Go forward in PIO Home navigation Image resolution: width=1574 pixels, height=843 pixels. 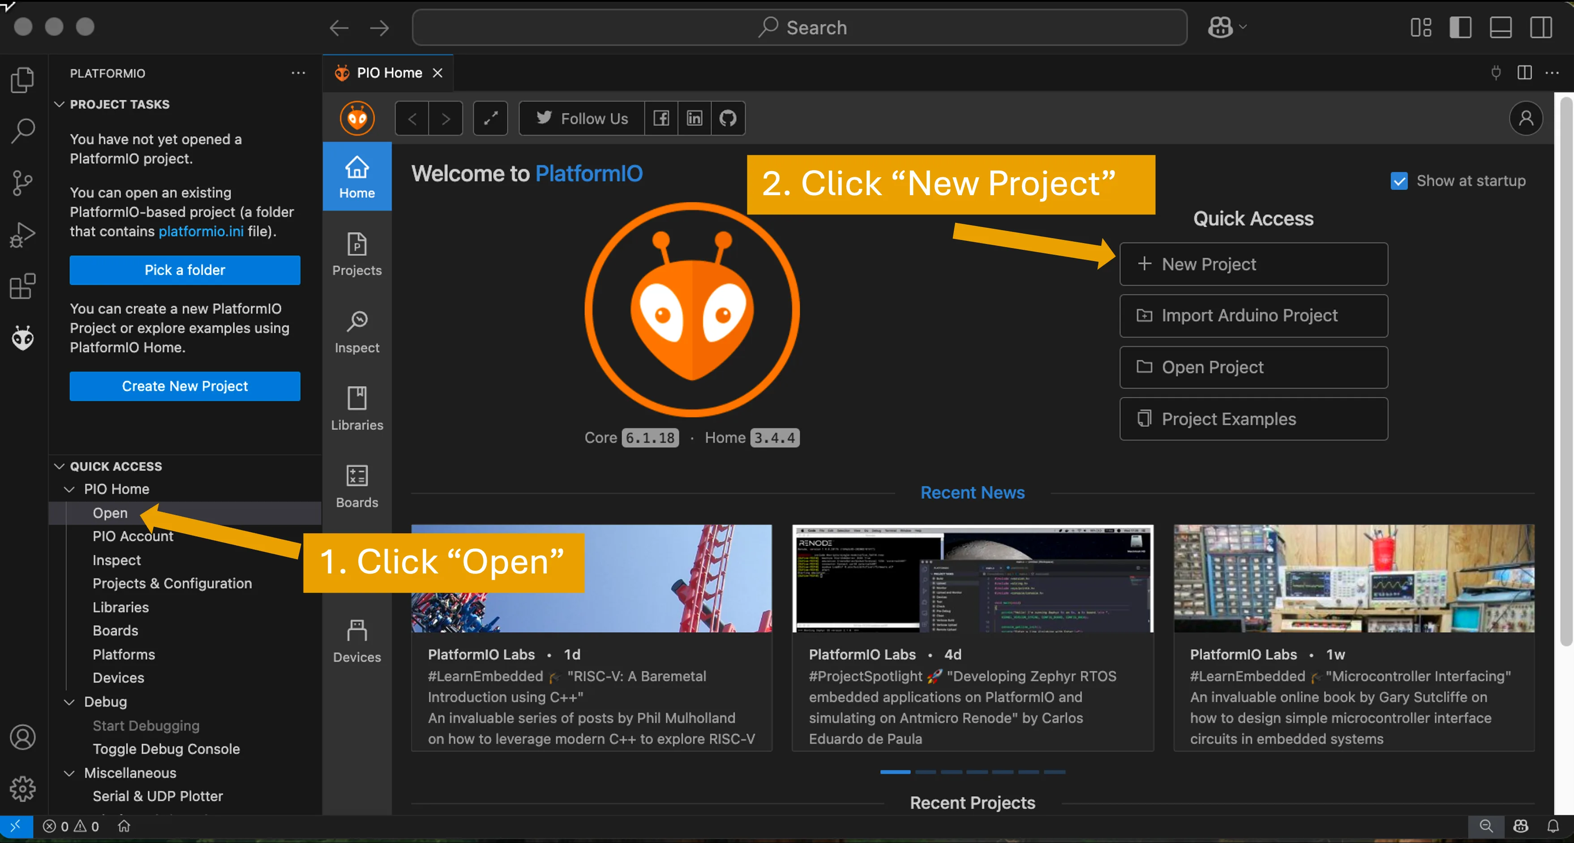tap(446, 119)
